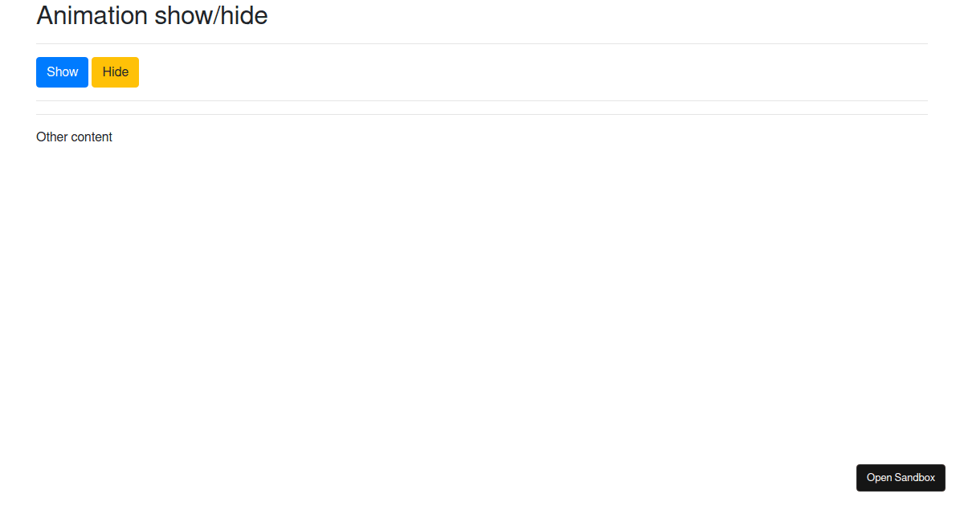Click the empty white area in the page center

tap(482, 305)
